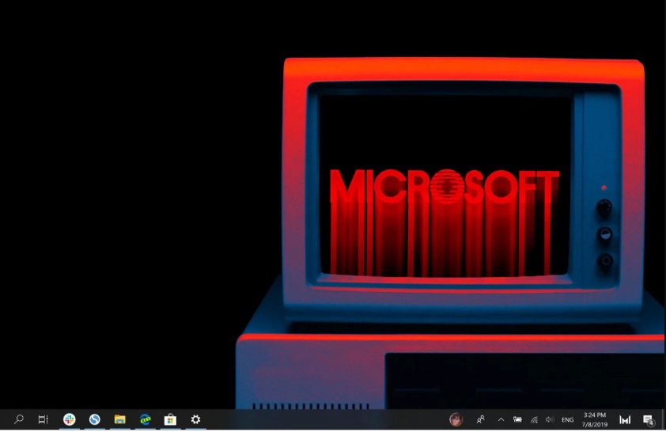Open taskbar Search magnifier

click(18, 419)
